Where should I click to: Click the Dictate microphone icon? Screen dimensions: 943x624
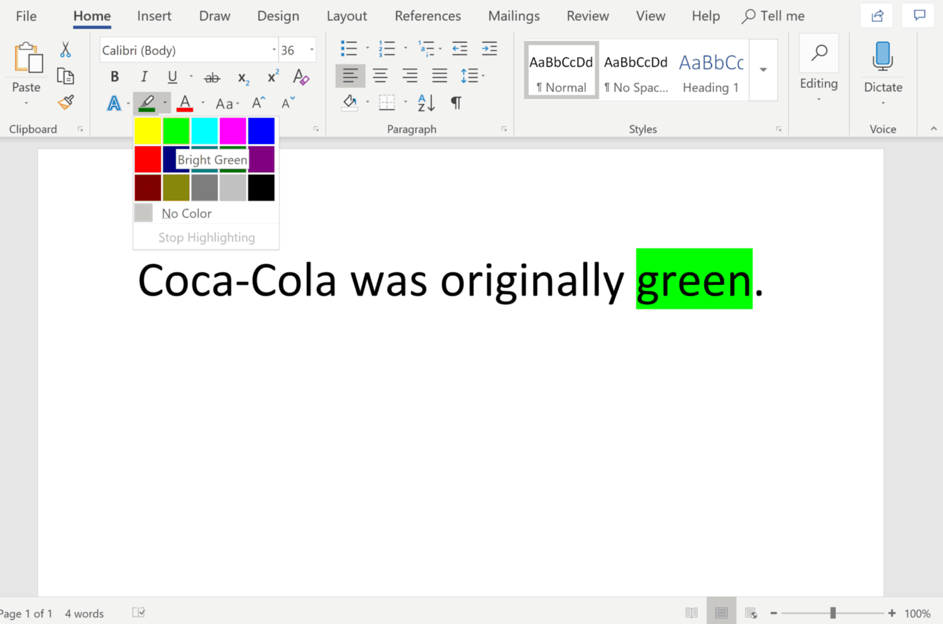[883, 55]
